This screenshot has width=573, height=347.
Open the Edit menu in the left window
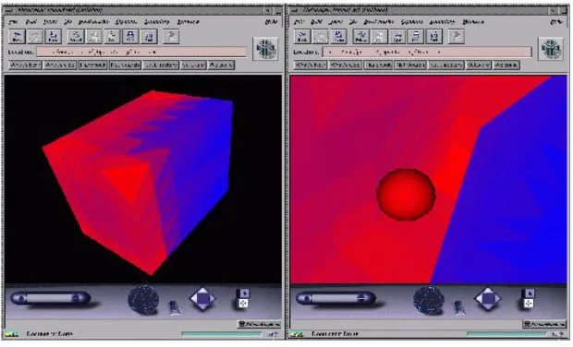[30, 22]
